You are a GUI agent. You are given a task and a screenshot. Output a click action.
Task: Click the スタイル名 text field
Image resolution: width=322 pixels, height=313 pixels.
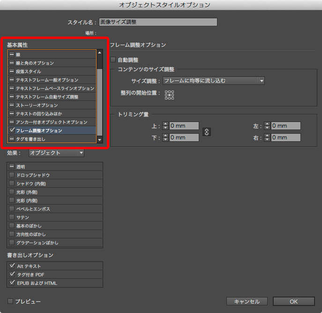click(158, 22)
